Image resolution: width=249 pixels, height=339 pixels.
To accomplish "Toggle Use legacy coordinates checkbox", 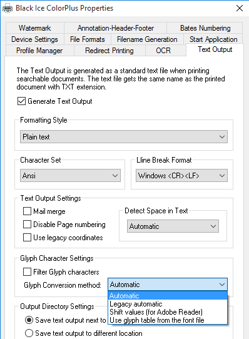I will tap(27, 238).
